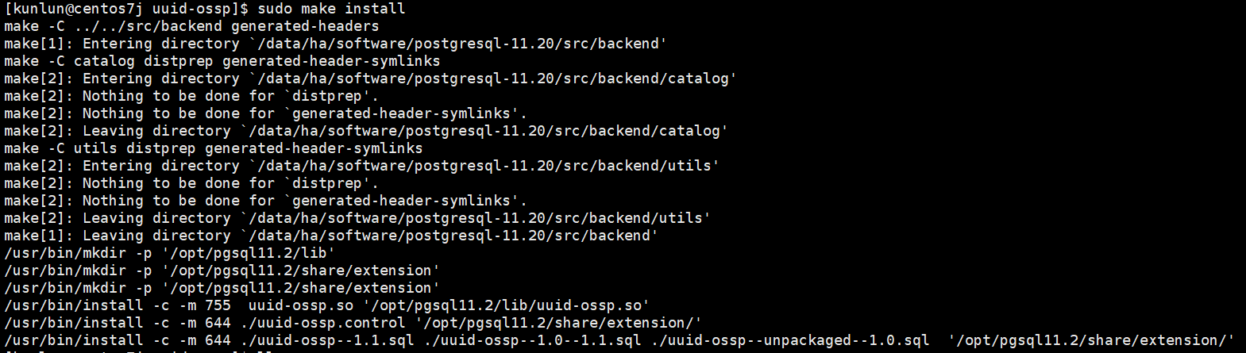
Task: Click second mkdir '/opt/pgsql11.2/share/extension' line
Action: pyautogui.click(x=222, y=288)
